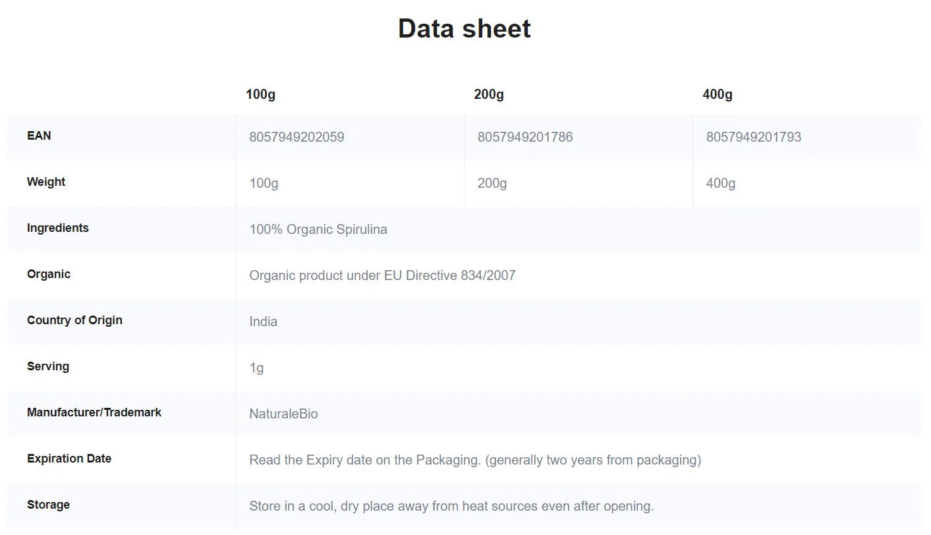The image size is (931, 535).
Task: Select the 400g column header
Action: (x=718, y=94)
